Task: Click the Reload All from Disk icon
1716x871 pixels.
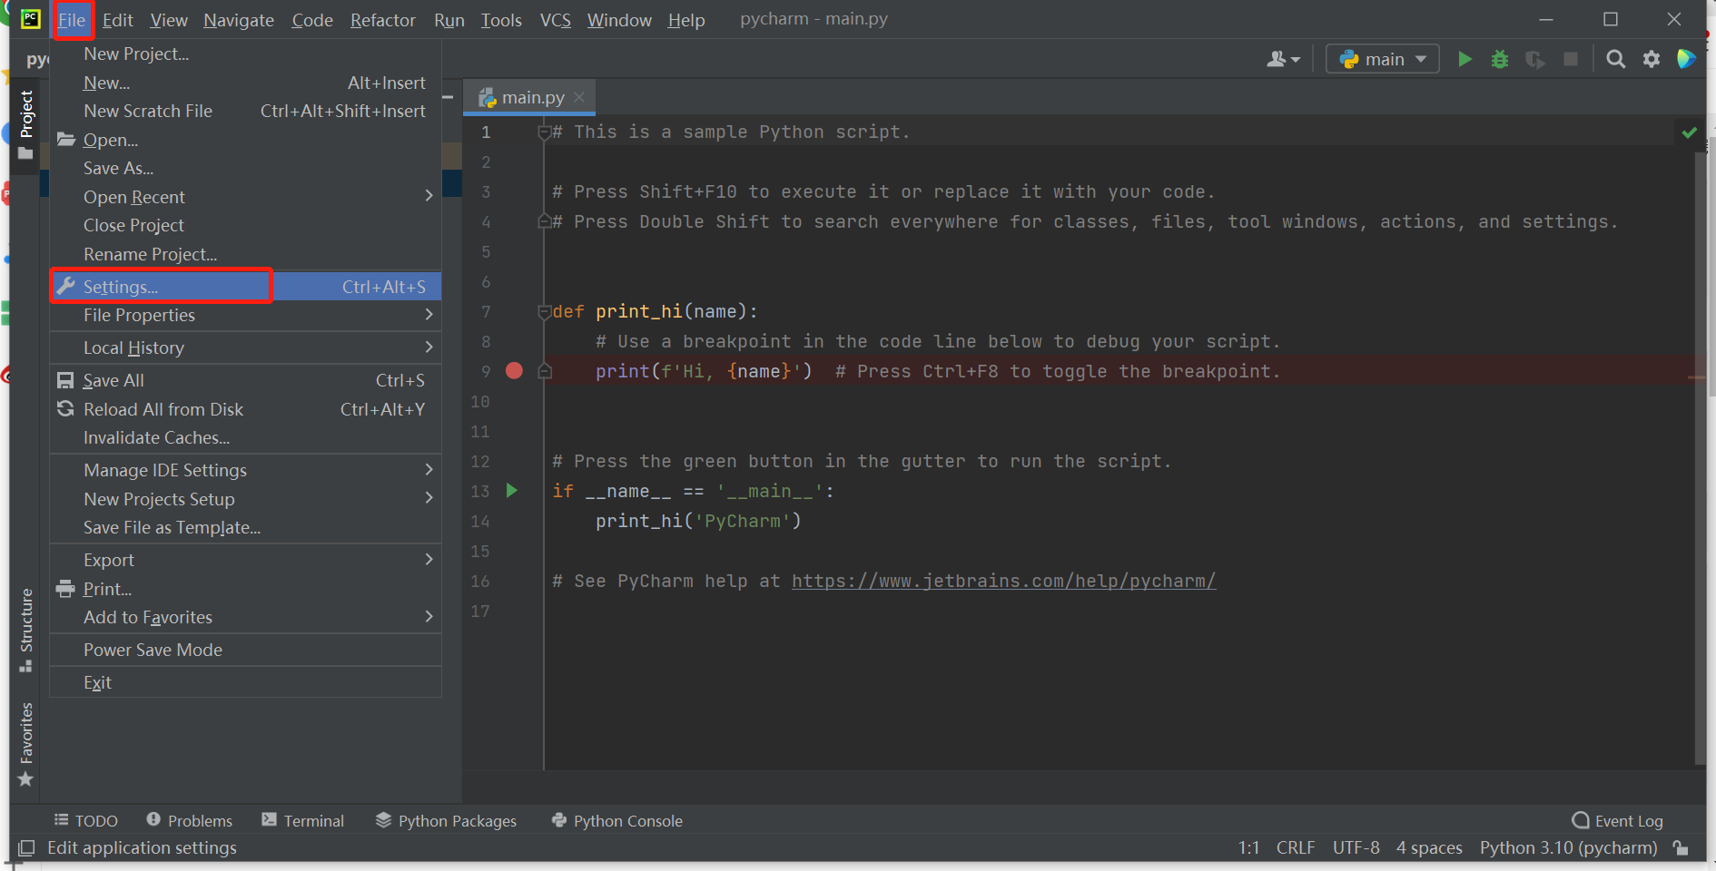Action: coord(65,409)
